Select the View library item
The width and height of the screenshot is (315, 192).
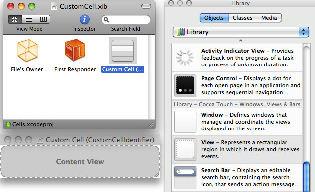click(x=237, y=149)
